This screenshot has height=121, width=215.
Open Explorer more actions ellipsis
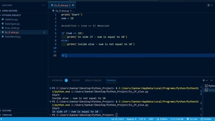pyautogui.click(x=44, y=5)
